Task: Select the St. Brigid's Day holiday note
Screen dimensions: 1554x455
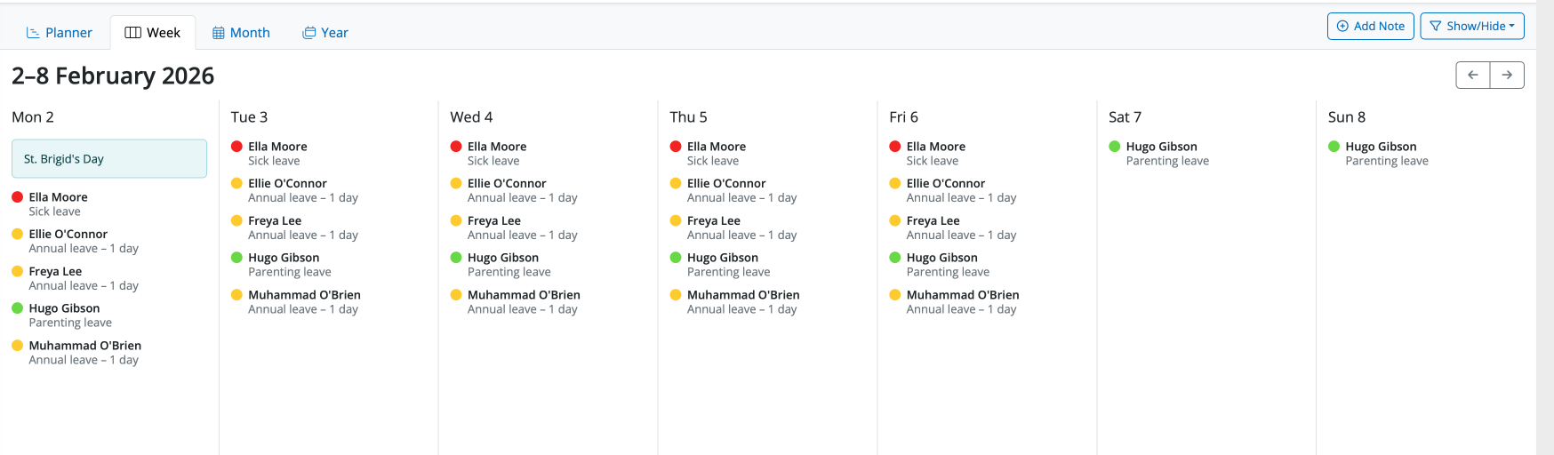Action: pyautogui.click(x=108, y=159)
